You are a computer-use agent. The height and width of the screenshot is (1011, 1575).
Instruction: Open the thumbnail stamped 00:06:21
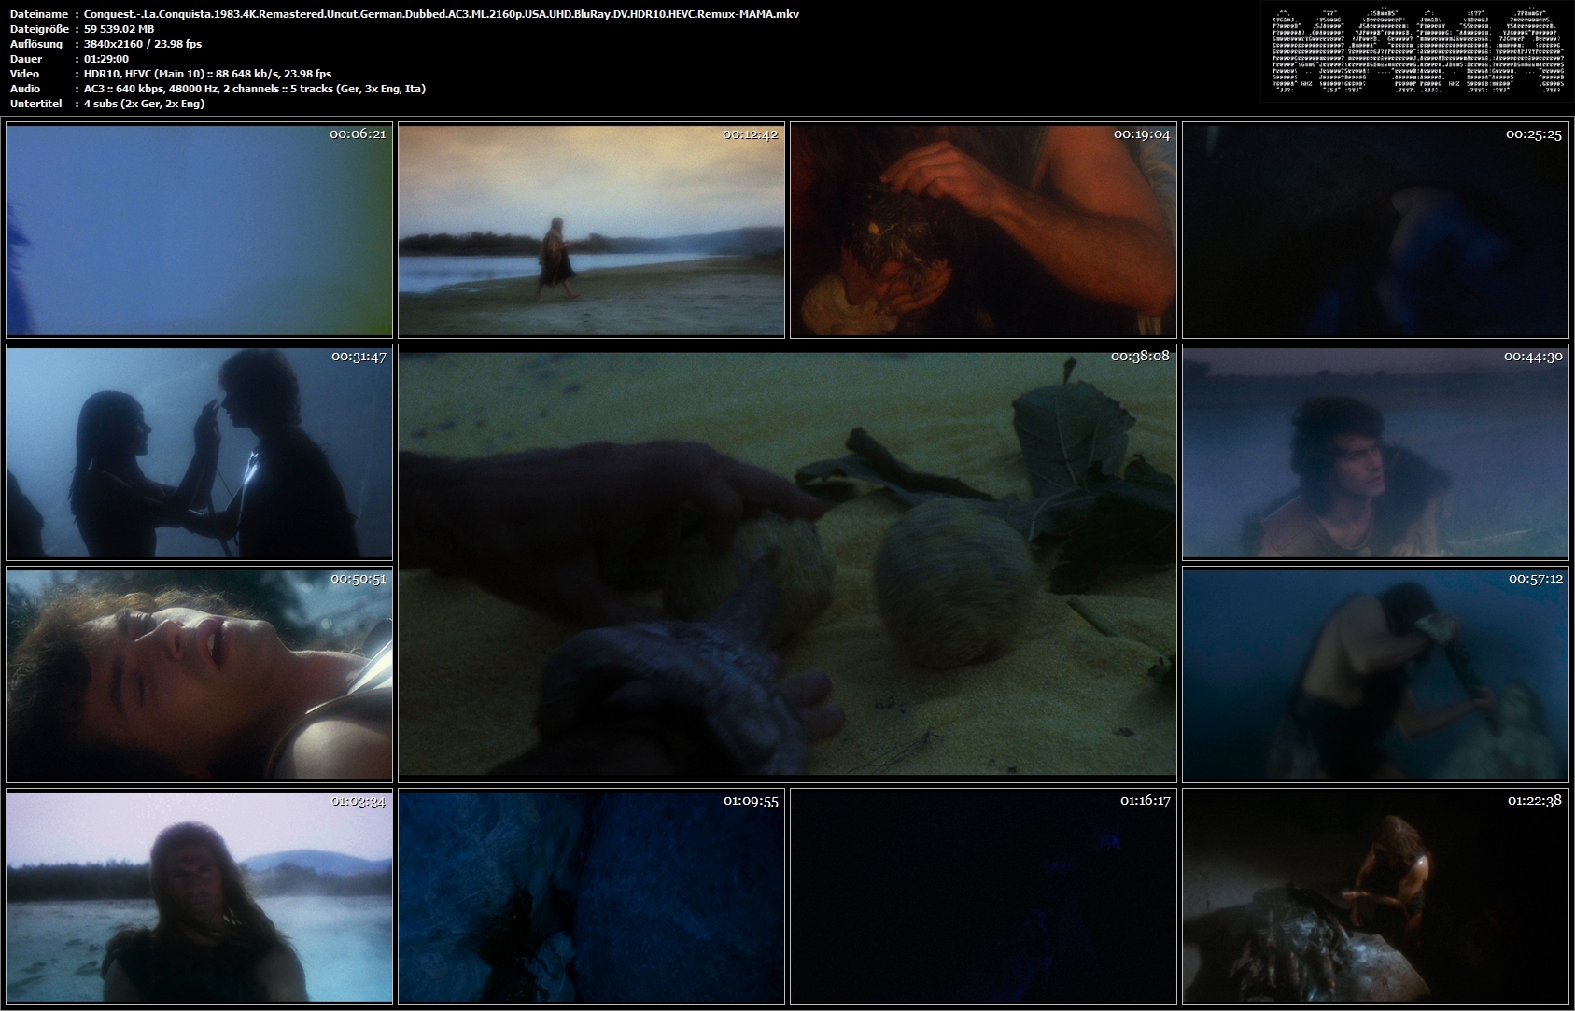pos(199,230)
